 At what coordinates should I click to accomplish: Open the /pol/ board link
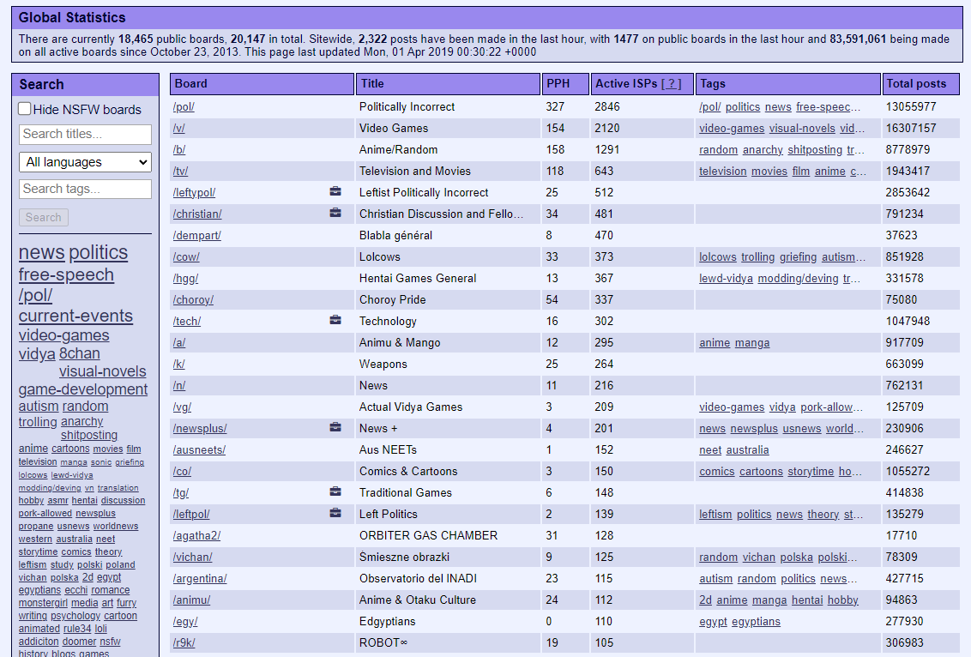(184, 107)
